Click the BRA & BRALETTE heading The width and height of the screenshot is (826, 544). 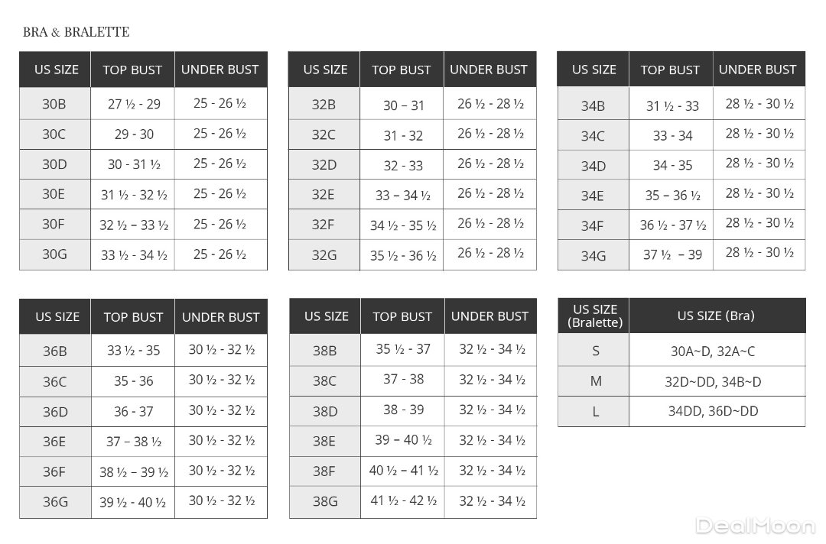tap(76, 31)
